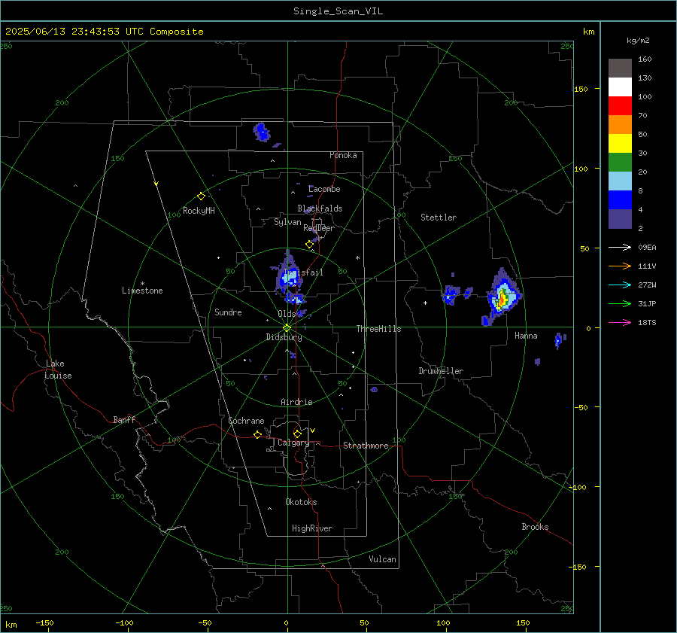
Task: Select the gray 130–160 legend swatch
Action: 620,68
